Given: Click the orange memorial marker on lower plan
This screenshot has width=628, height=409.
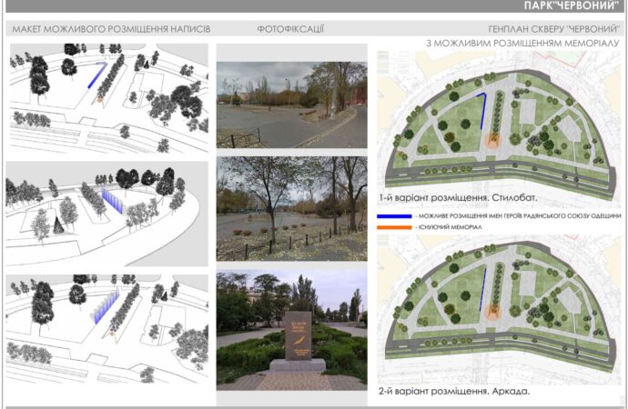Looking at the screenshot, I should pos(492,313).
